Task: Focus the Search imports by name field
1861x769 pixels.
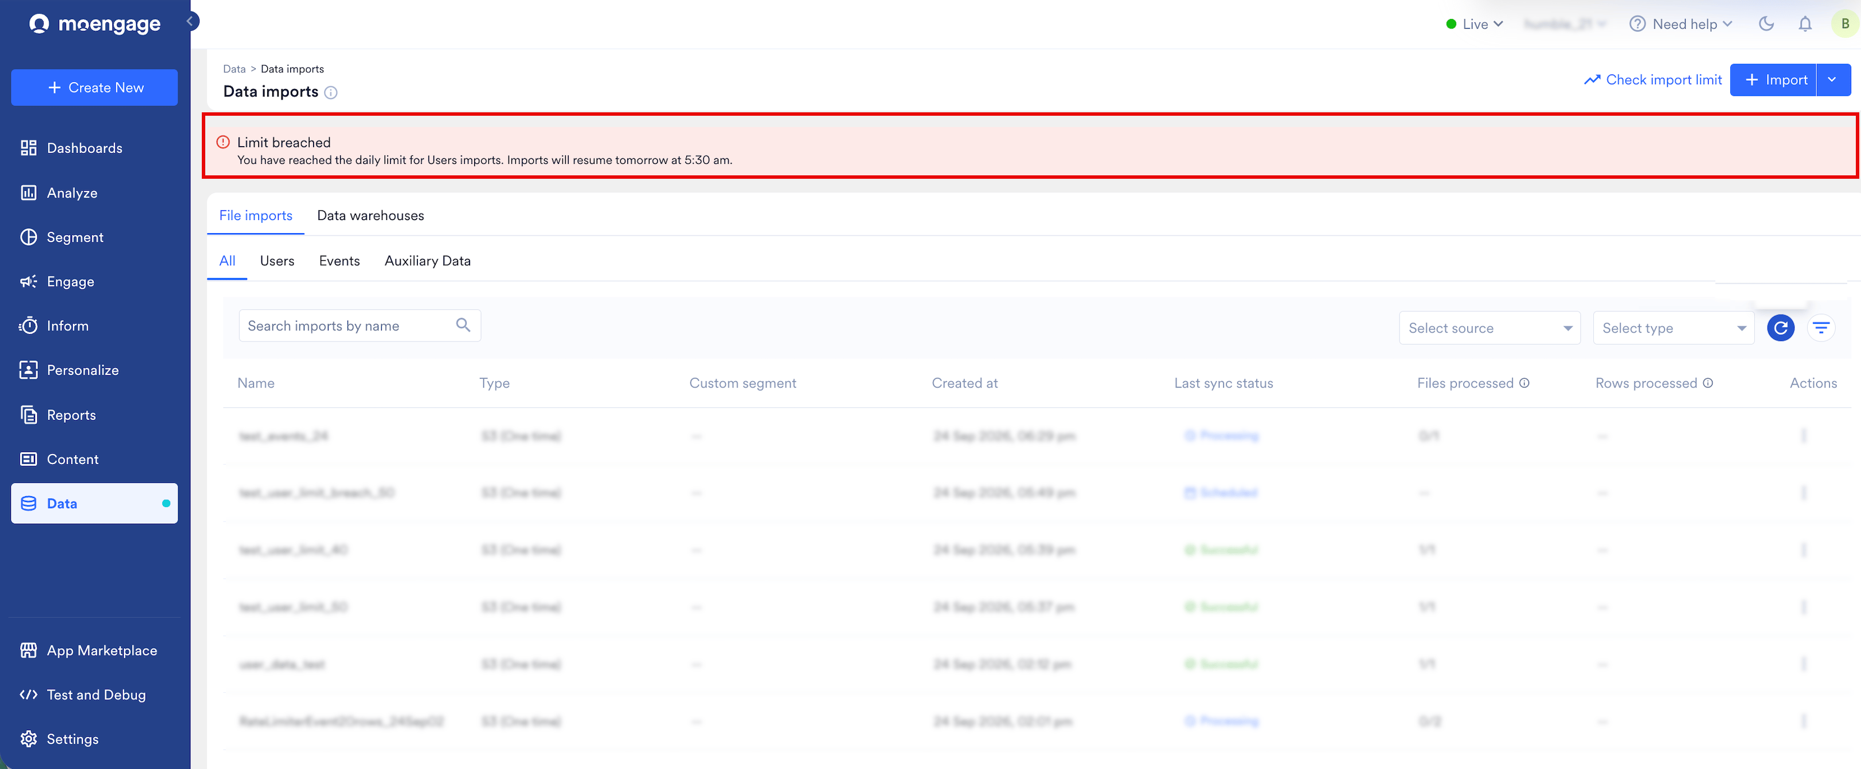Action: (x=360, y=325)
